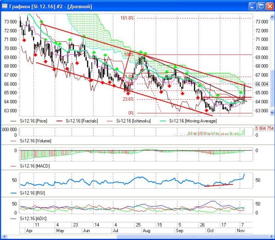Click the May month label on time axis
275x240 pixels.
pos(60,230)
